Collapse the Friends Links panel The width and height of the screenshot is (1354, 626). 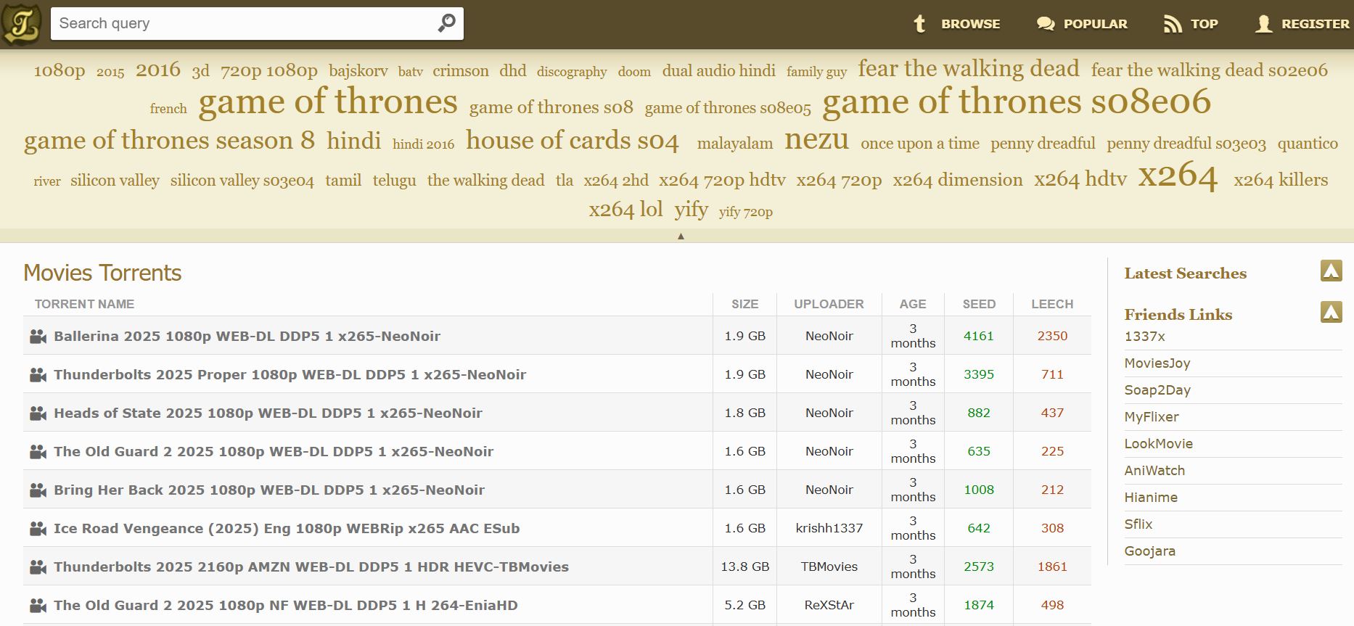(x=1331, y=313)
